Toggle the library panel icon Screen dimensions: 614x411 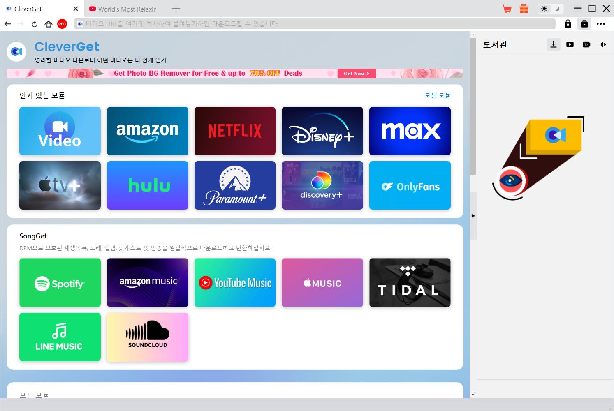(584, 24)
